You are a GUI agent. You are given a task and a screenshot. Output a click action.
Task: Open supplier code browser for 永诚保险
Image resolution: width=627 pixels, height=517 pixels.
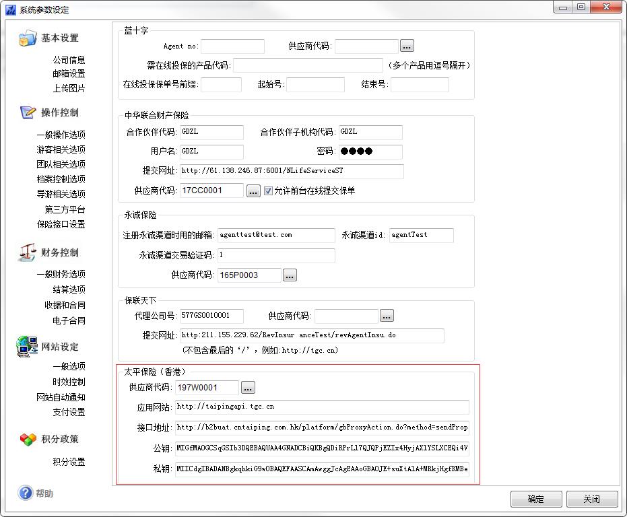pyautogui.click(x=290, y=275)
